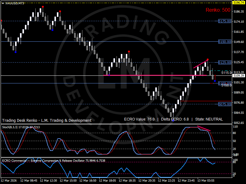Click the 5115.0 target label
The height and width of the screenshot is (184, 246).
(x=226, y=73)
